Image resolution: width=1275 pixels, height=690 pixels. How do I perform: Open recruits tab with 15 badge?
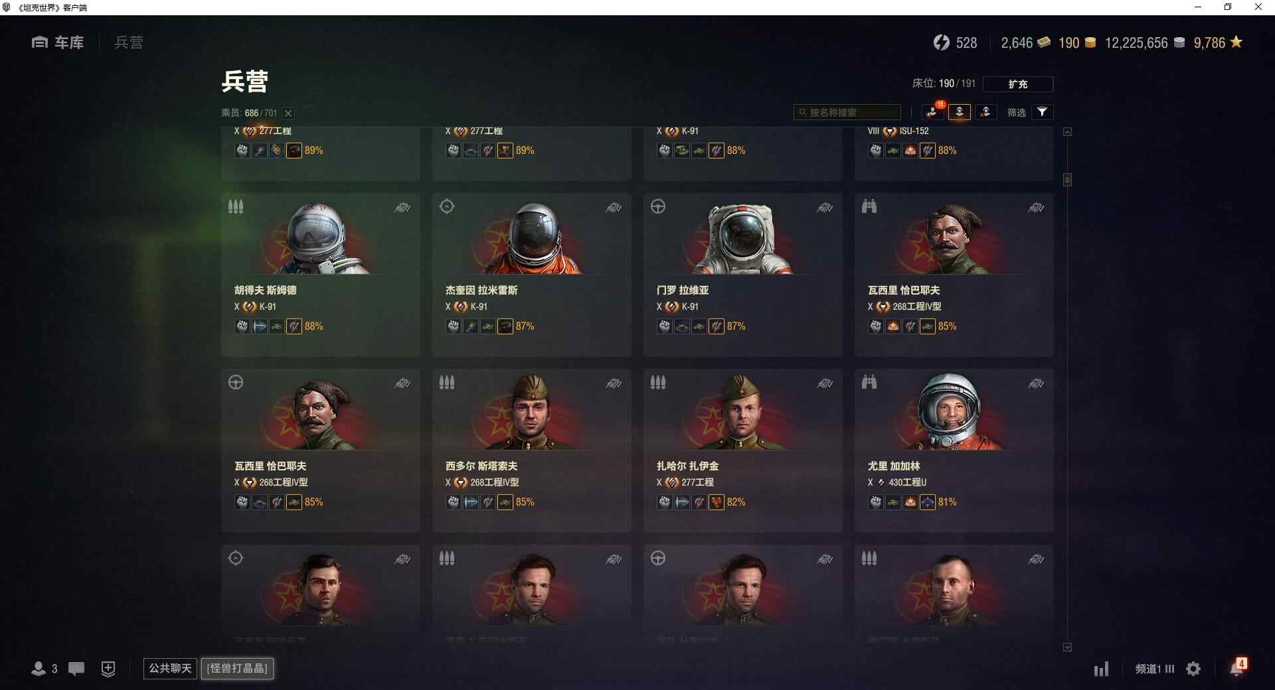point(933,111)
